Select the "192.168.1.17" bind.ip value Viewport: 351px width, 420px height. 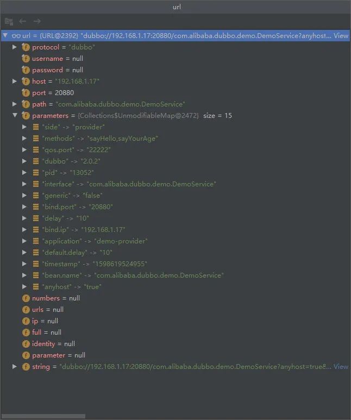tap(103, 229)
